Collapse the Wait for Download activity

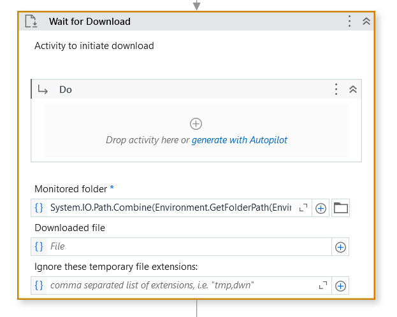pos(366,21)
